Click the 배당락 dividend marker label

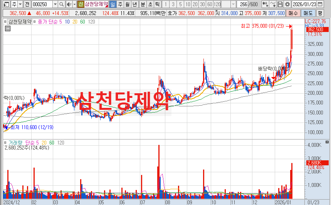[x=272, y=69]
